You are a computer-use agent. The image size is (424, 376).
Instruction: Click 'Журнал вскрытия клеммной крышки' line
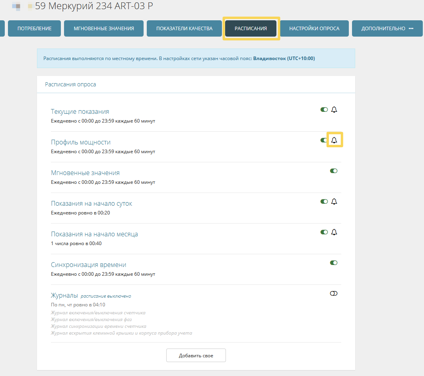tap(121, 333)
